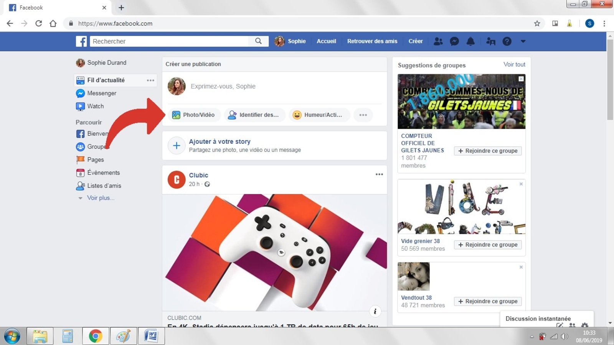Open the Créer menu item
The height and width of the screenshot is (345, 614).
click(416, 41)
